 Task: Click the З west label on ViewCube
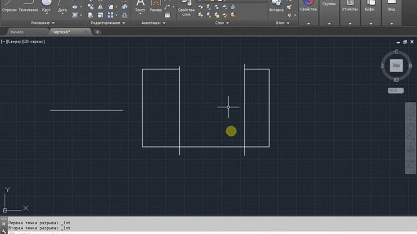382,66
